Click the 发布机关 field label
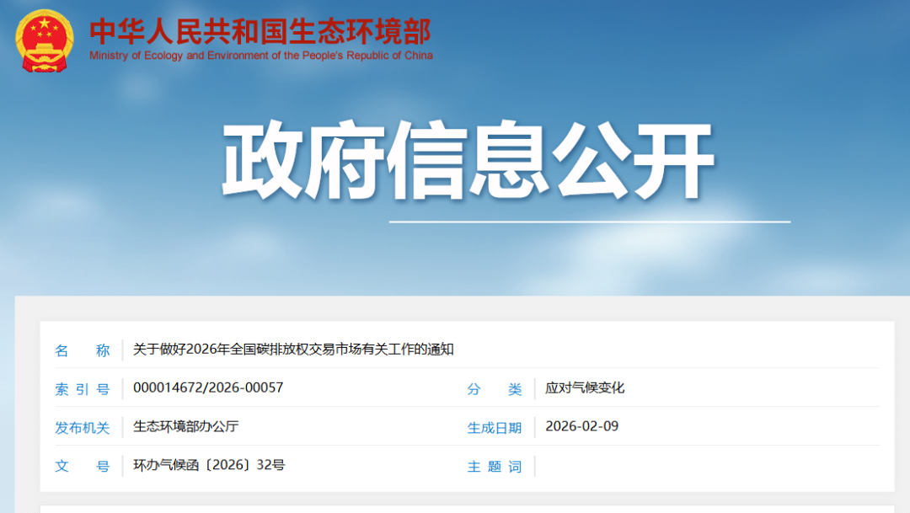This screenshot has width=910, height=513. 82,426
